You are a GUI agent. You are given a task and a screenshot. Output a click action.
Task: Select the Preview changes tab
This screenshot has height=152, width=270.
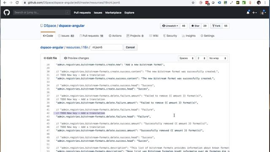(x=76, y=58)
